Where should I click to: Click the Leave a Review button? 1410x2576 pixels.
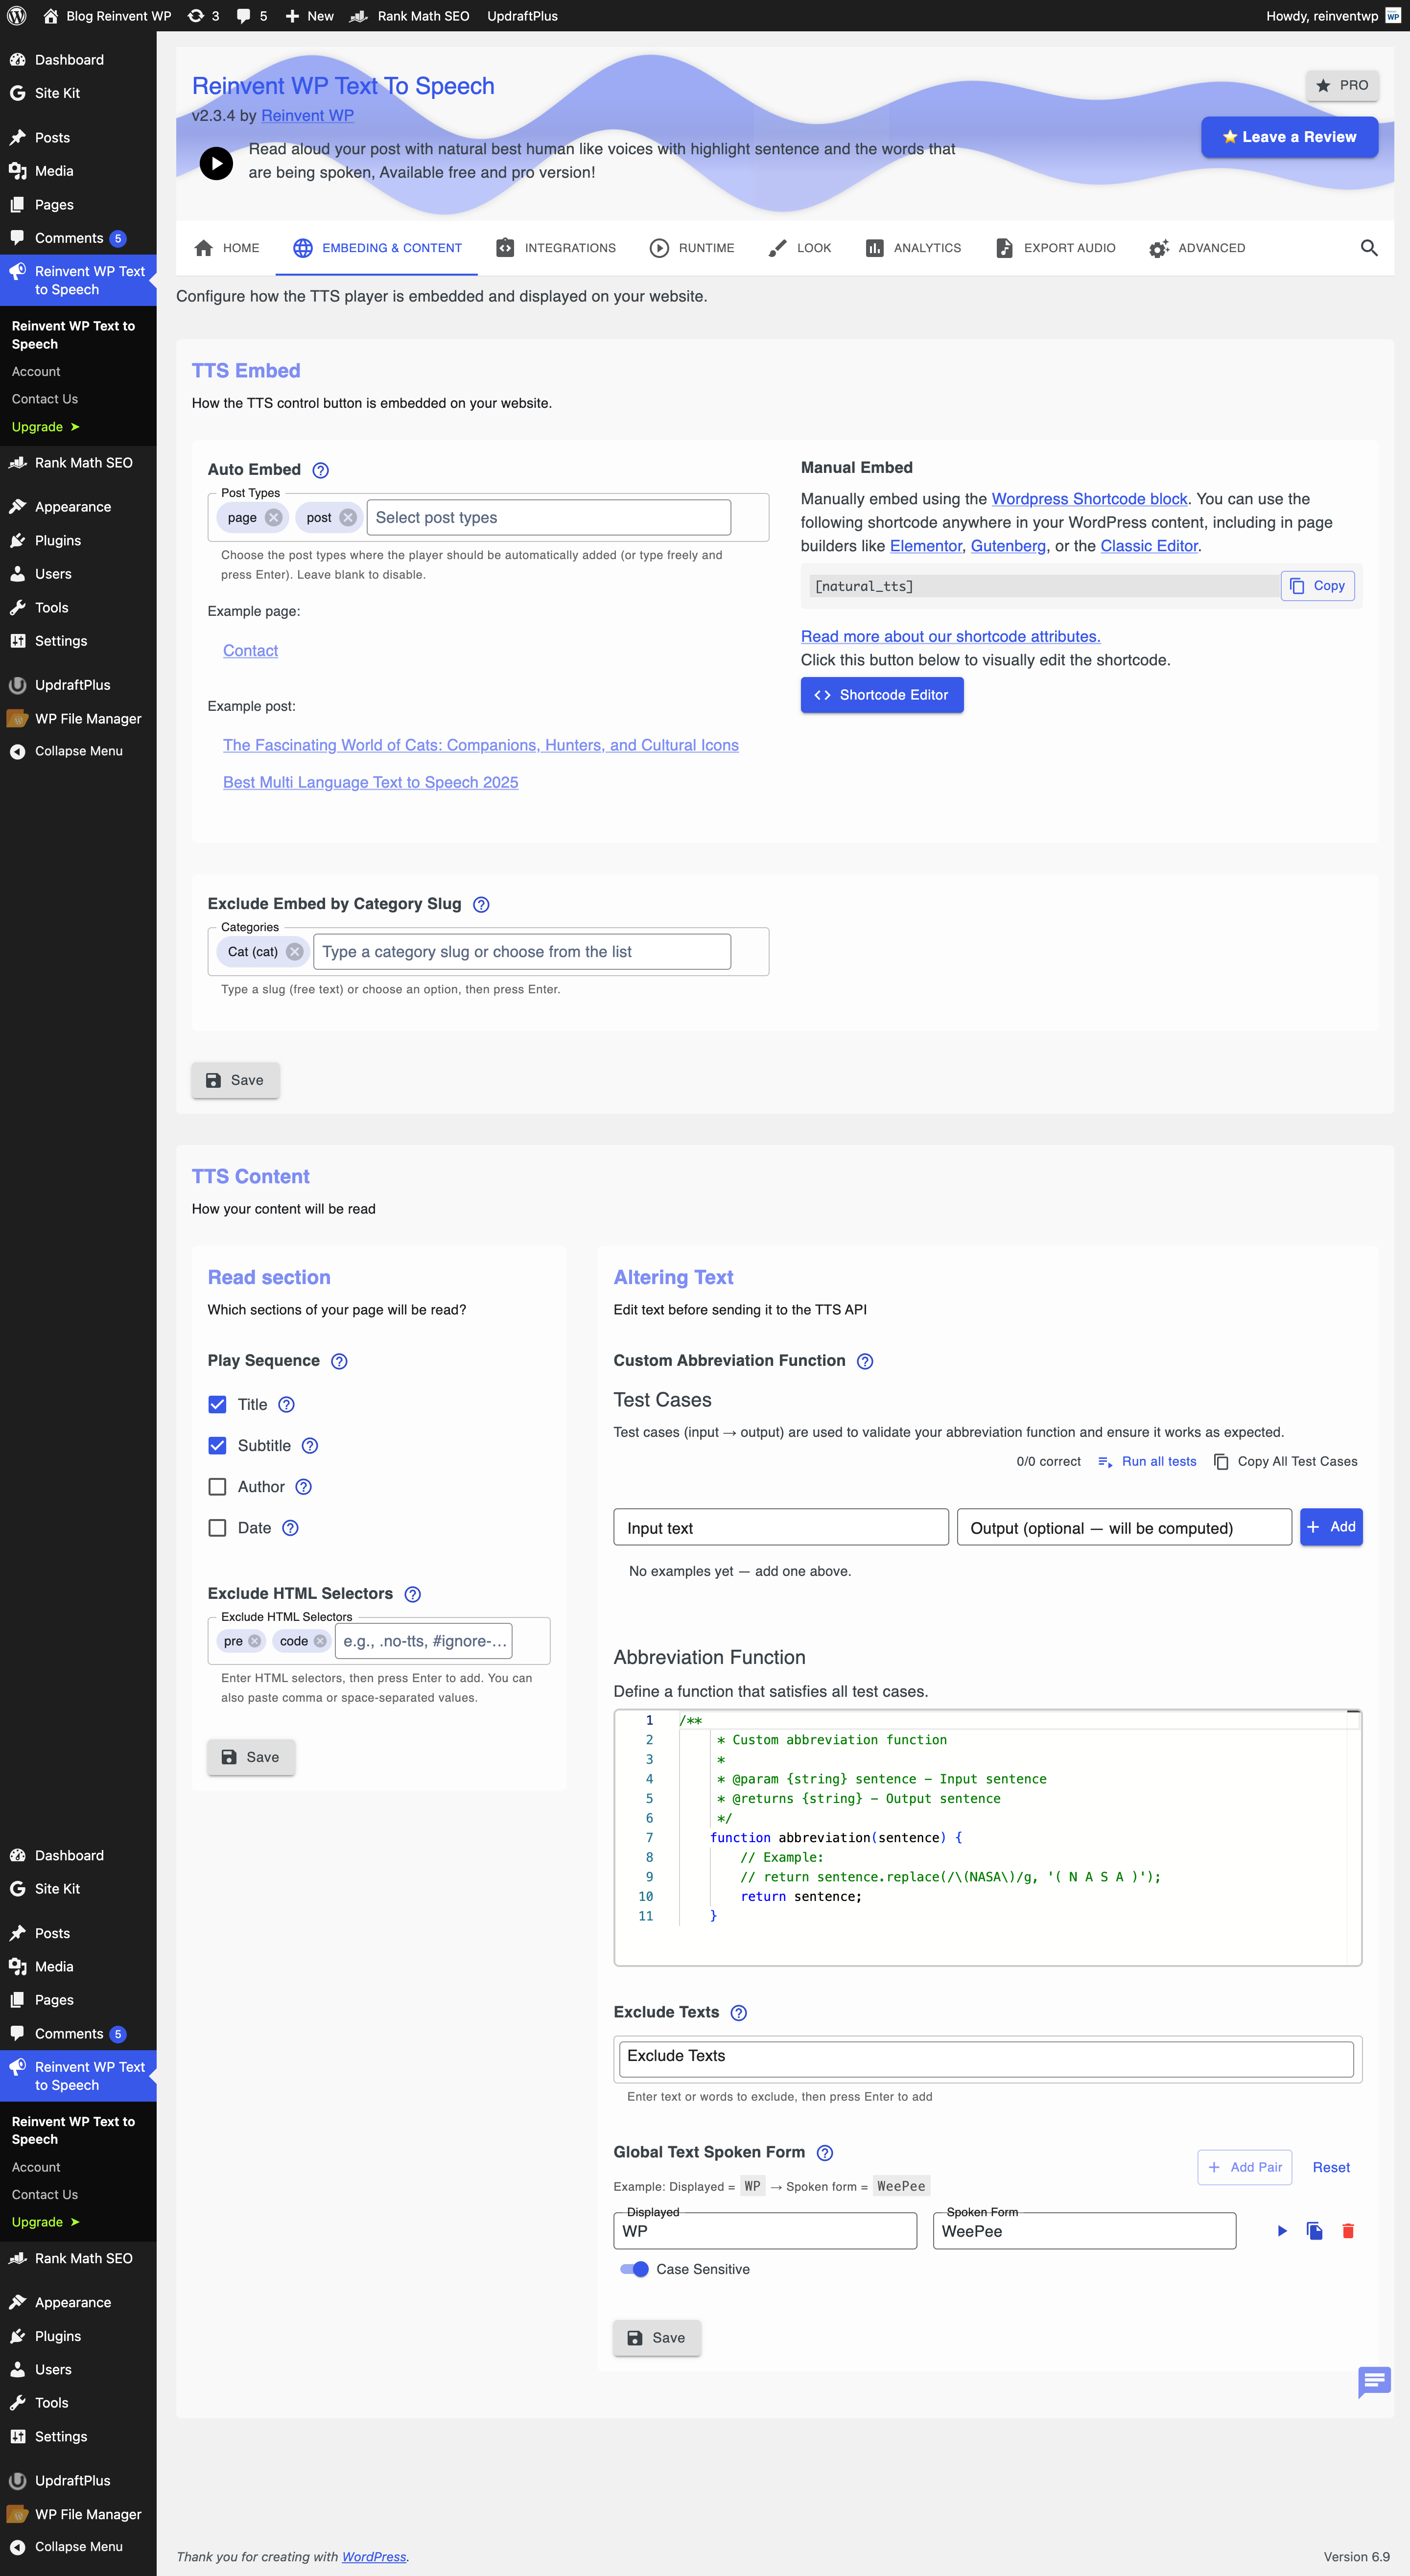click(x=1289, y=137)
